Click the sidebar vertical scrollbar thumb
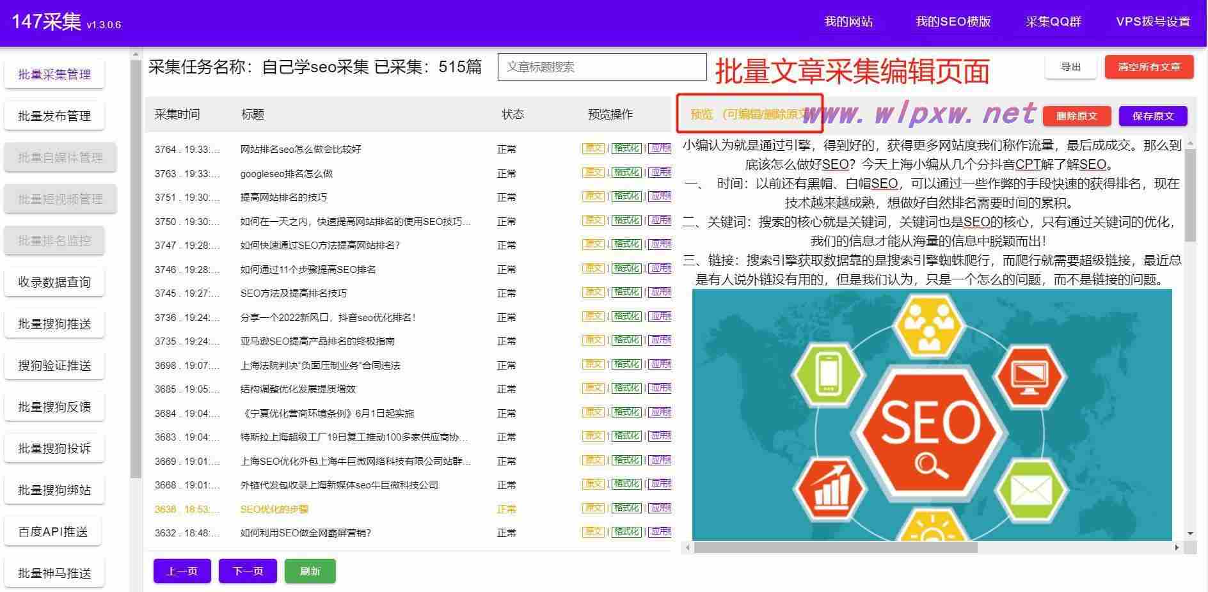This screenshot has height=592, width=1208. [136, 269]
